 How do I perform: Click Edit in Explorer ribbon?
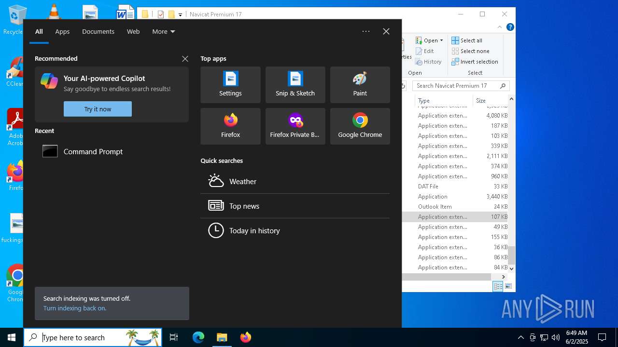point(424,51)
